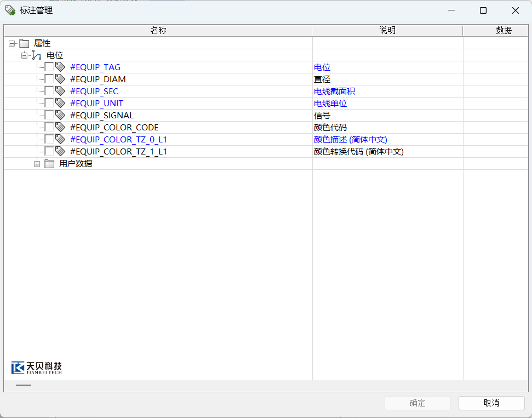Viewport: 532px width, 418px height.
Task: Click the 电位 wire node icon
Action: (37, 55)
